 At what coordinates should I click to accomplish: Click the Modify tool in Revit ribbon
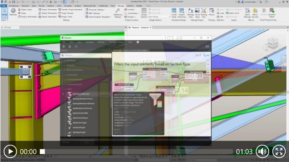[x=4, y=13]
